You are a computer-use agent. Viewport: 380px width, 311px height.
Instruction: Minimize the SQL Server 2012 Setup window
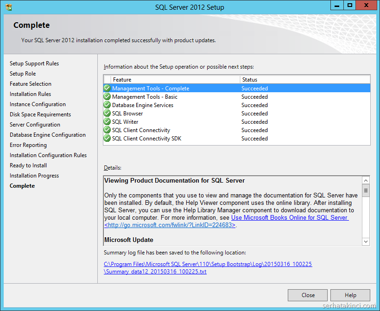[337, 6]
